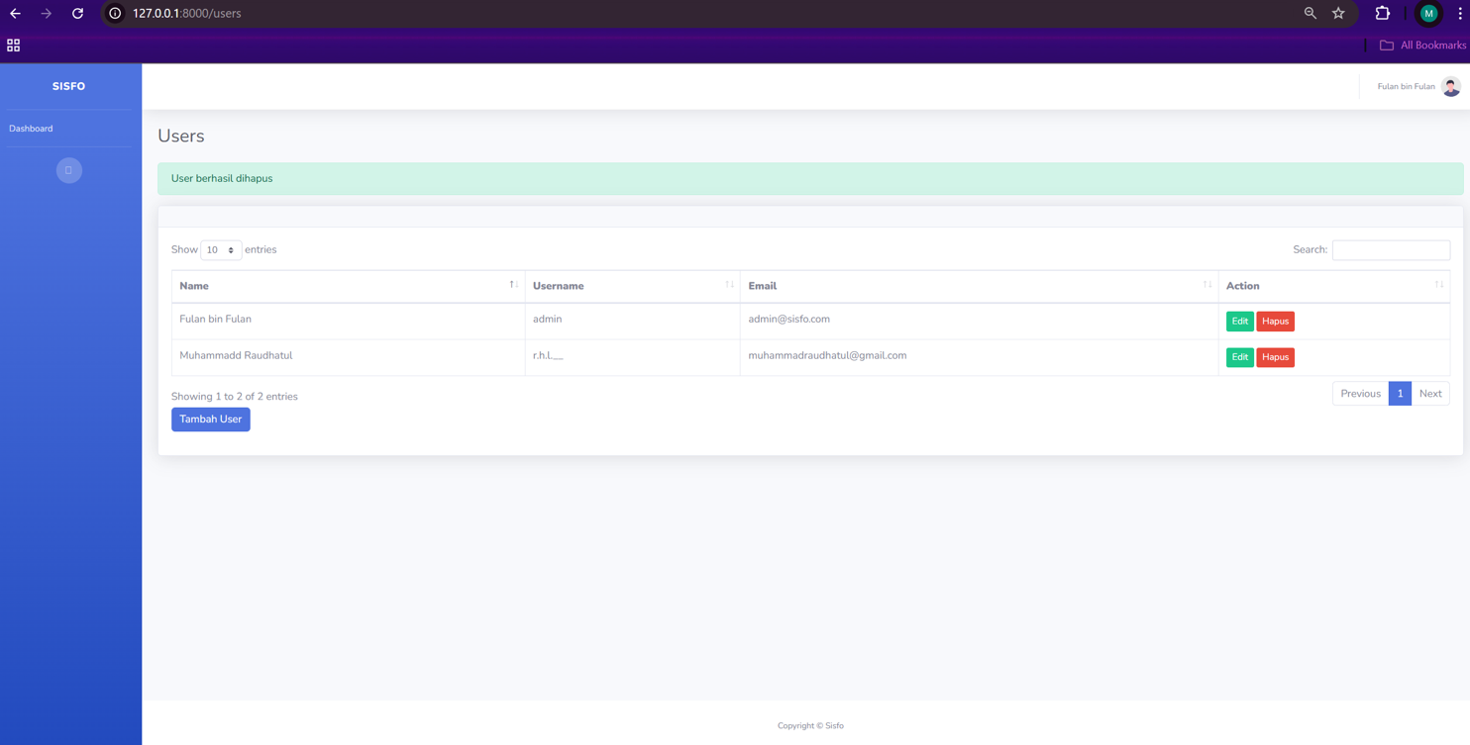Bookmark this page with the star icon
This screenshot has height=745, width=1470.
(x=1338, y=14)
